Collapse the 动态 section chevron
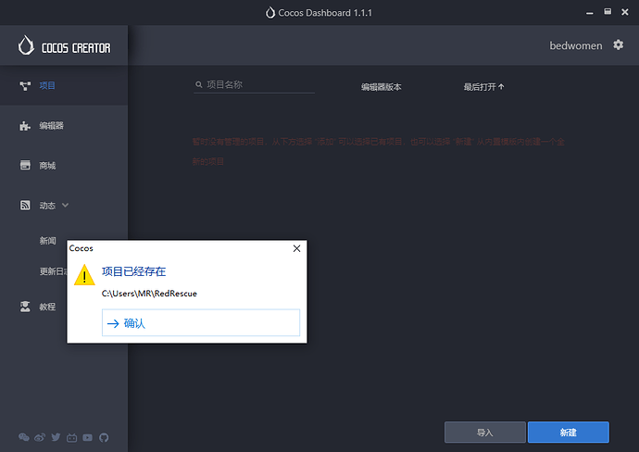 (65, 205)
